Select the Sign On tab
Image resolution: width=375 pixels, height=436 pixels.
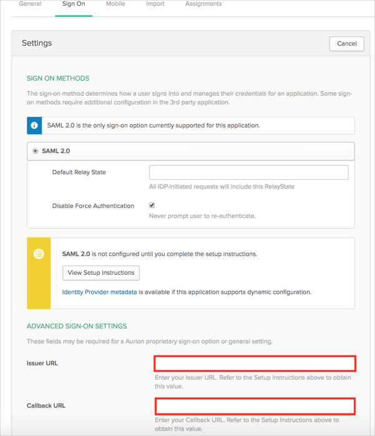point(74,4)
